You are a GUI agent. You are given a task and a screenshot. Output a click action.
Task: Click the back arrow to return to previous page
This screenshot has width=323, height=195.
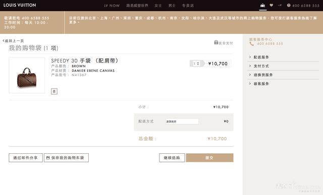[4, 41]
